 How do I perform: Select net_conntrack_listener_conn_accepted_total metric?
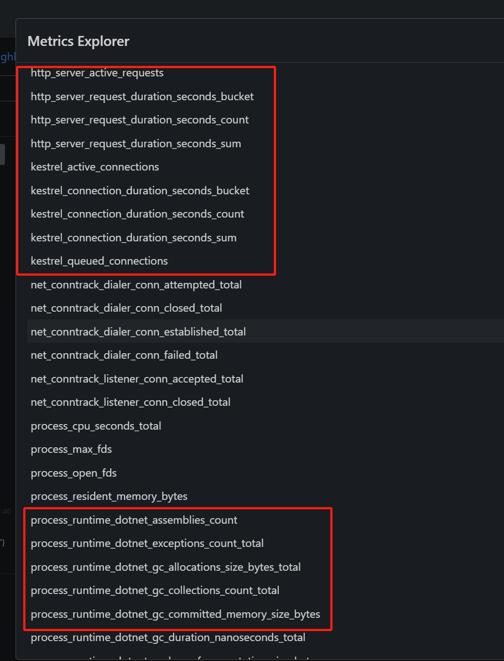click(x=137, y=379)
